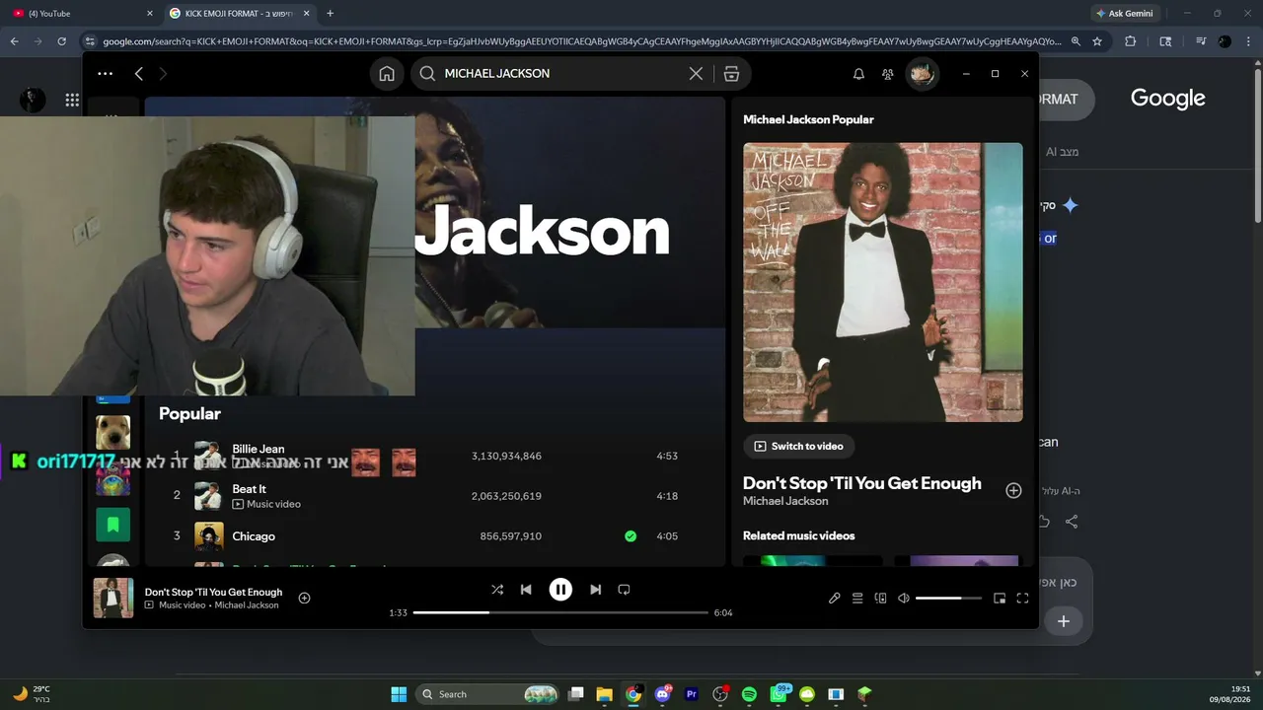
Task: Go to Spotify Home
Action: pos(387,74)
